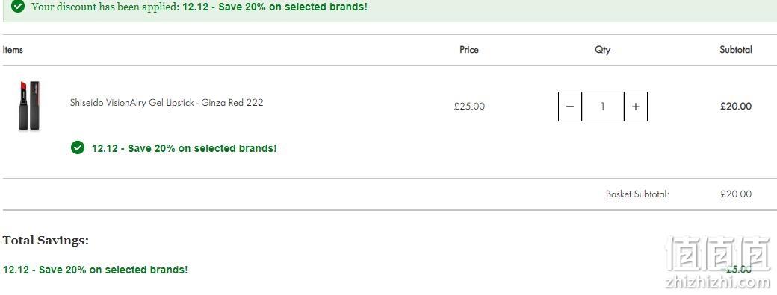The image size is (777, 295).
Task: Open Shiseido VisionAiry Gel Lipstick product link
Action: tap(167, 103)
